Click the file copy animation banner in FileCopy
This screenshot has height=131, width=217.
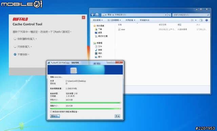(85, 70)
